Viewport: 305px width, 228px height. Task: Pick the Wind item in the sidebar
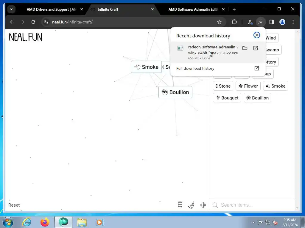tap(272, 38)
